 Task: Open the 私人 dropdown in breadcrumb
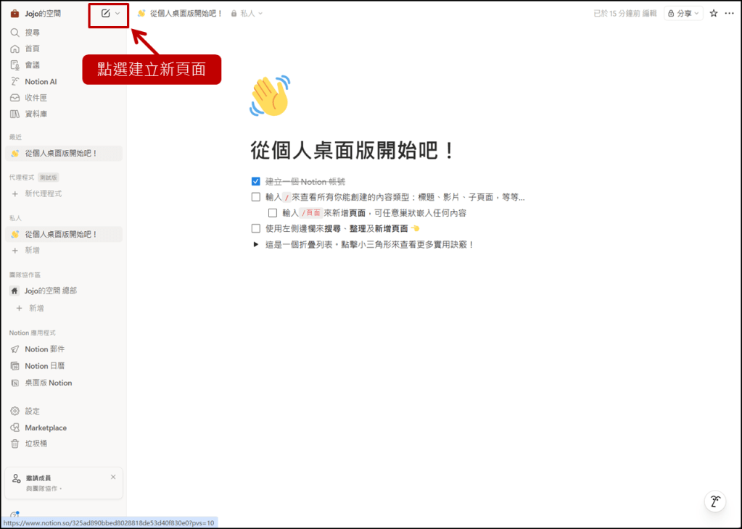coord(247,13)
